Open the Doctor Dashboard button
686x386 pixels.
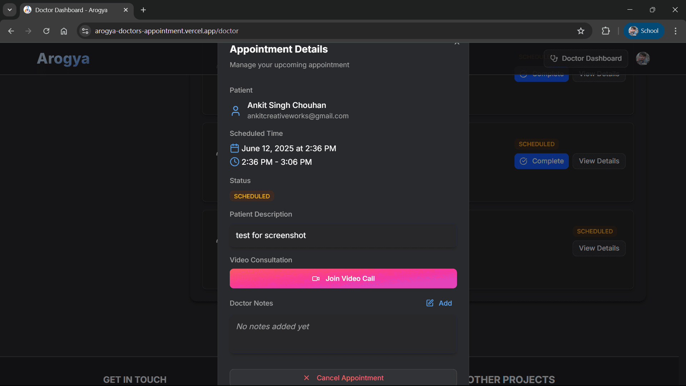click(x=586, y=58)
